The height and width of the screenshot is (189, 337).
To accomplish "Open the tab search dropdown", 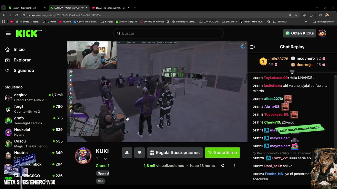I will click(x=3, y=8).
